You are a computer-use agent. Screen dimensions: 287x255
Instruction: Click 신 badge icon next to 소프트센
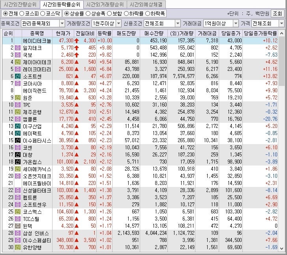[x=18, y=76]
